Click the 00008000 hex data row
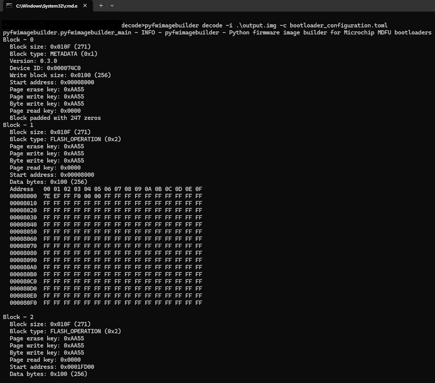 point(106,196)
